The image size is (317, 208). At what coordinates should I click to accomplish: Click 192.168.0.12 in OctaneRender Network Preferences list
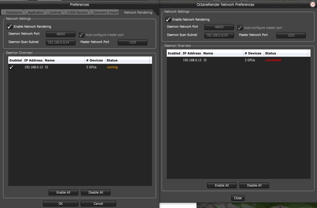(192, 60)
